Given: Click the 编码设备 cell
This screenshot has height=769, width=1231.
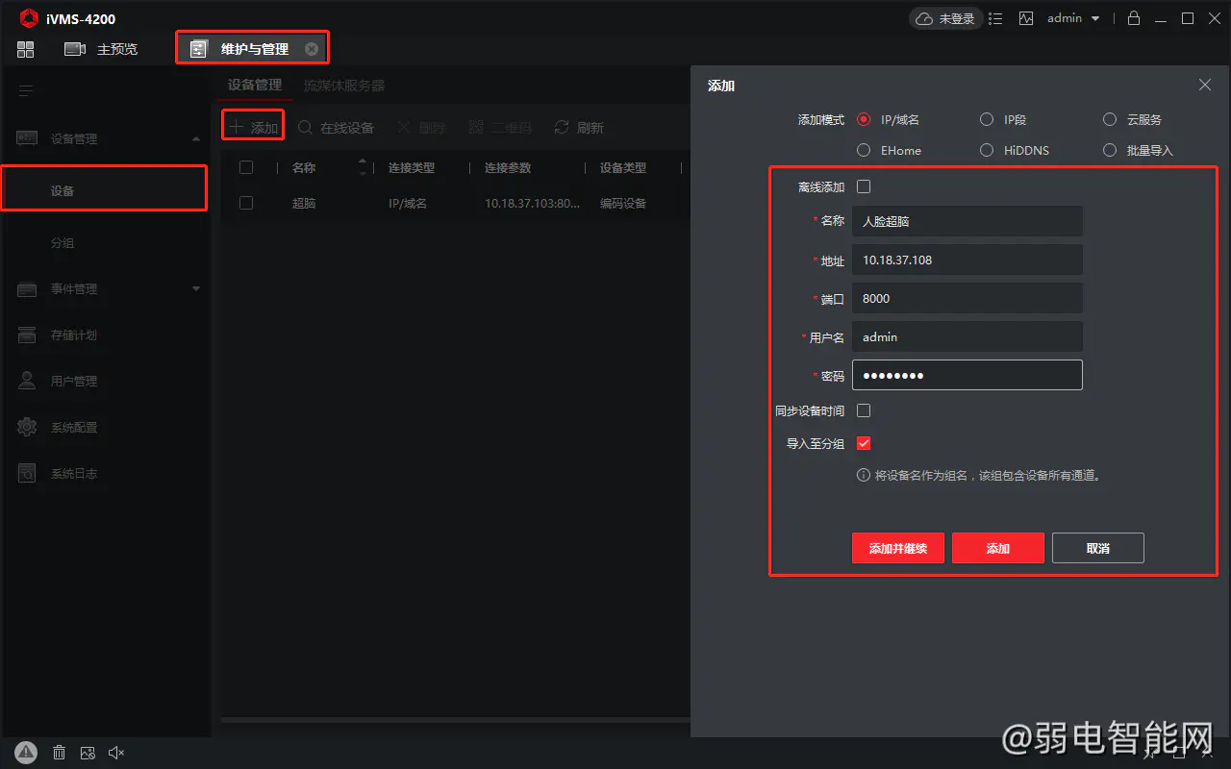Looking at the screenshot, I should tap(623, 203).
